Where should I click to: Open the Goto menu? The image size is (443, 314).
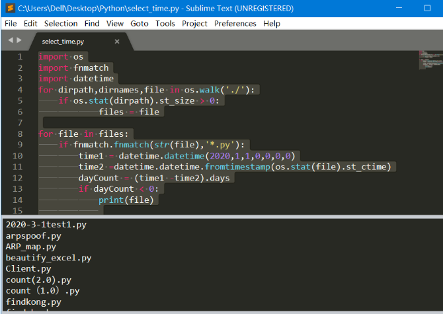(x=140, y=23)
